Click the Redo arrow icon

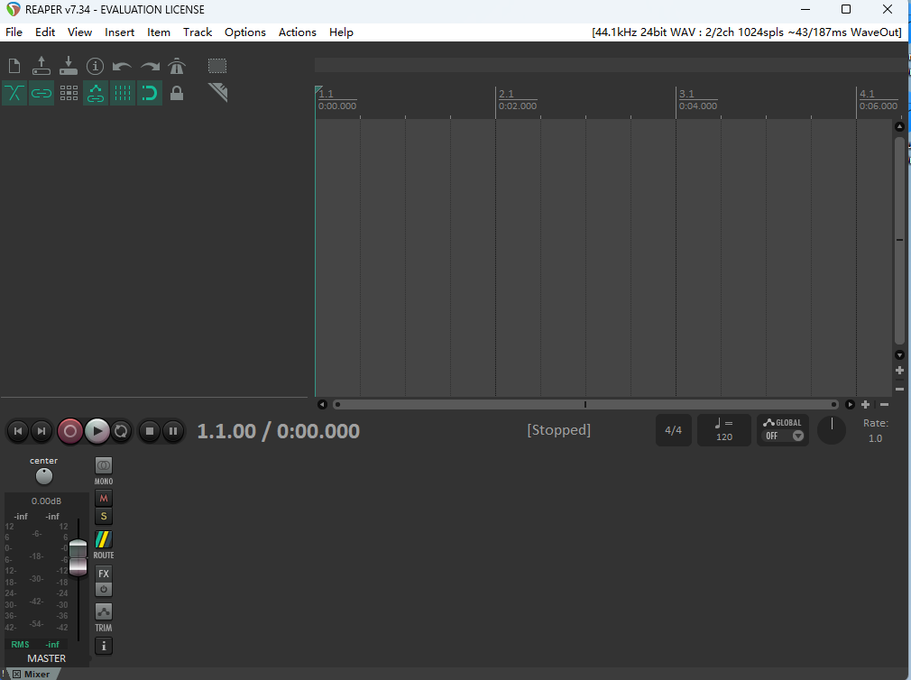[x=150, y=66]
